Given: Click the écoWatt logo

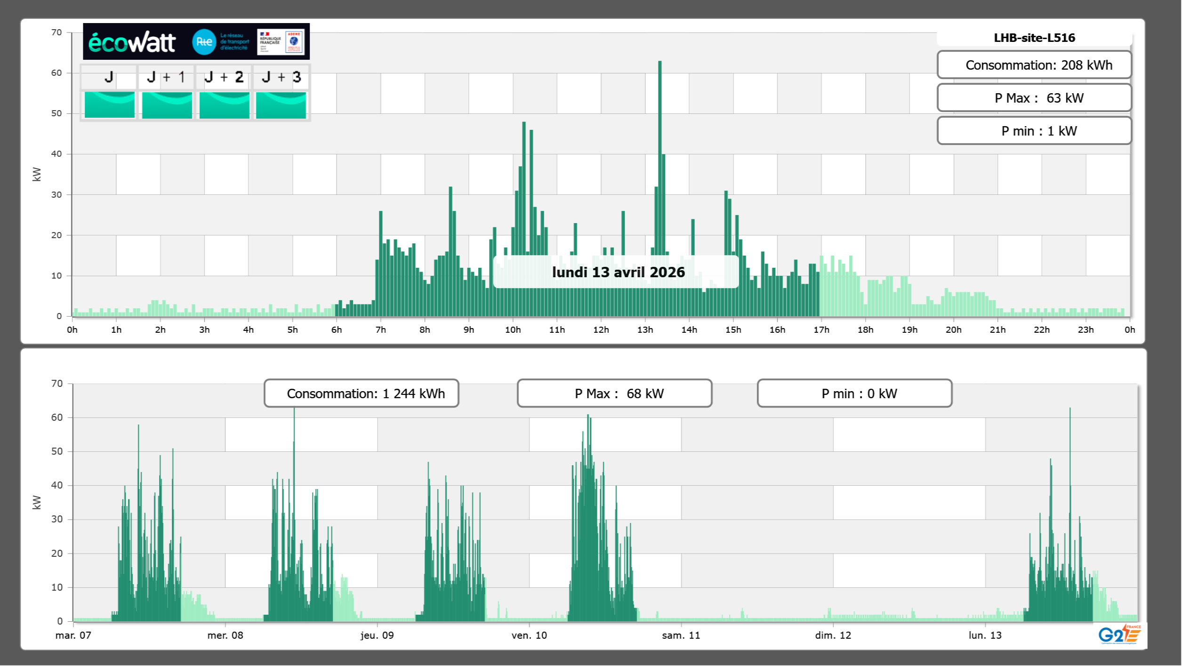Looking at the screenshot, I should (x=132, y=42).
